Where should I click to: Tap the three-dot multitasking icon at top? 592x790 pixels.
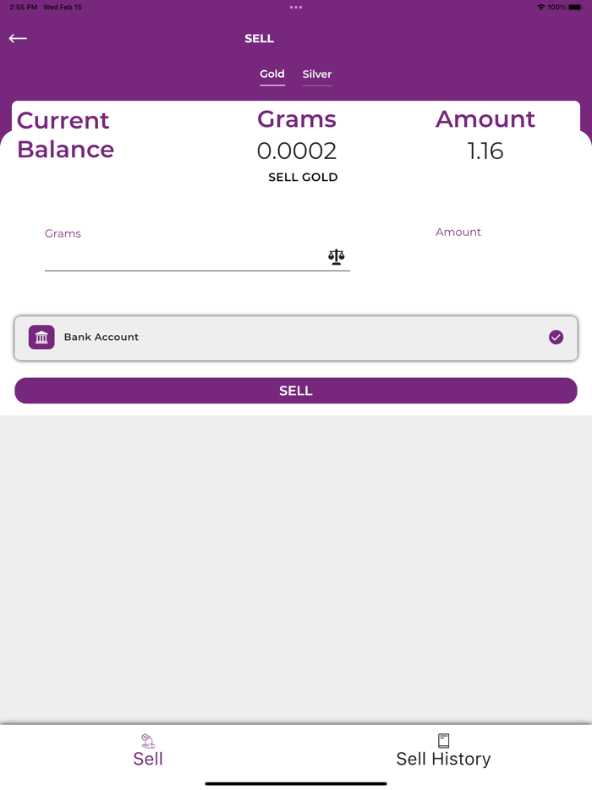295,8
